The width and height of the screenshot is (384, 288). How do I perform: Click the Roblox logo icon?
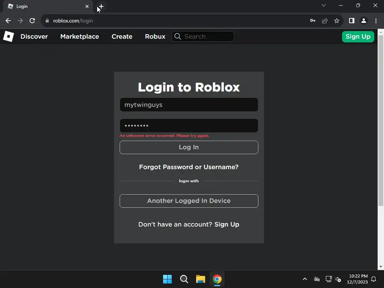click(x=9, y=36)
